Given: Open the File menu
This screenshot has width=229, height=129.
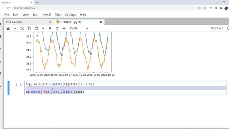Looking at the screenshot, I should click(6, 15).
